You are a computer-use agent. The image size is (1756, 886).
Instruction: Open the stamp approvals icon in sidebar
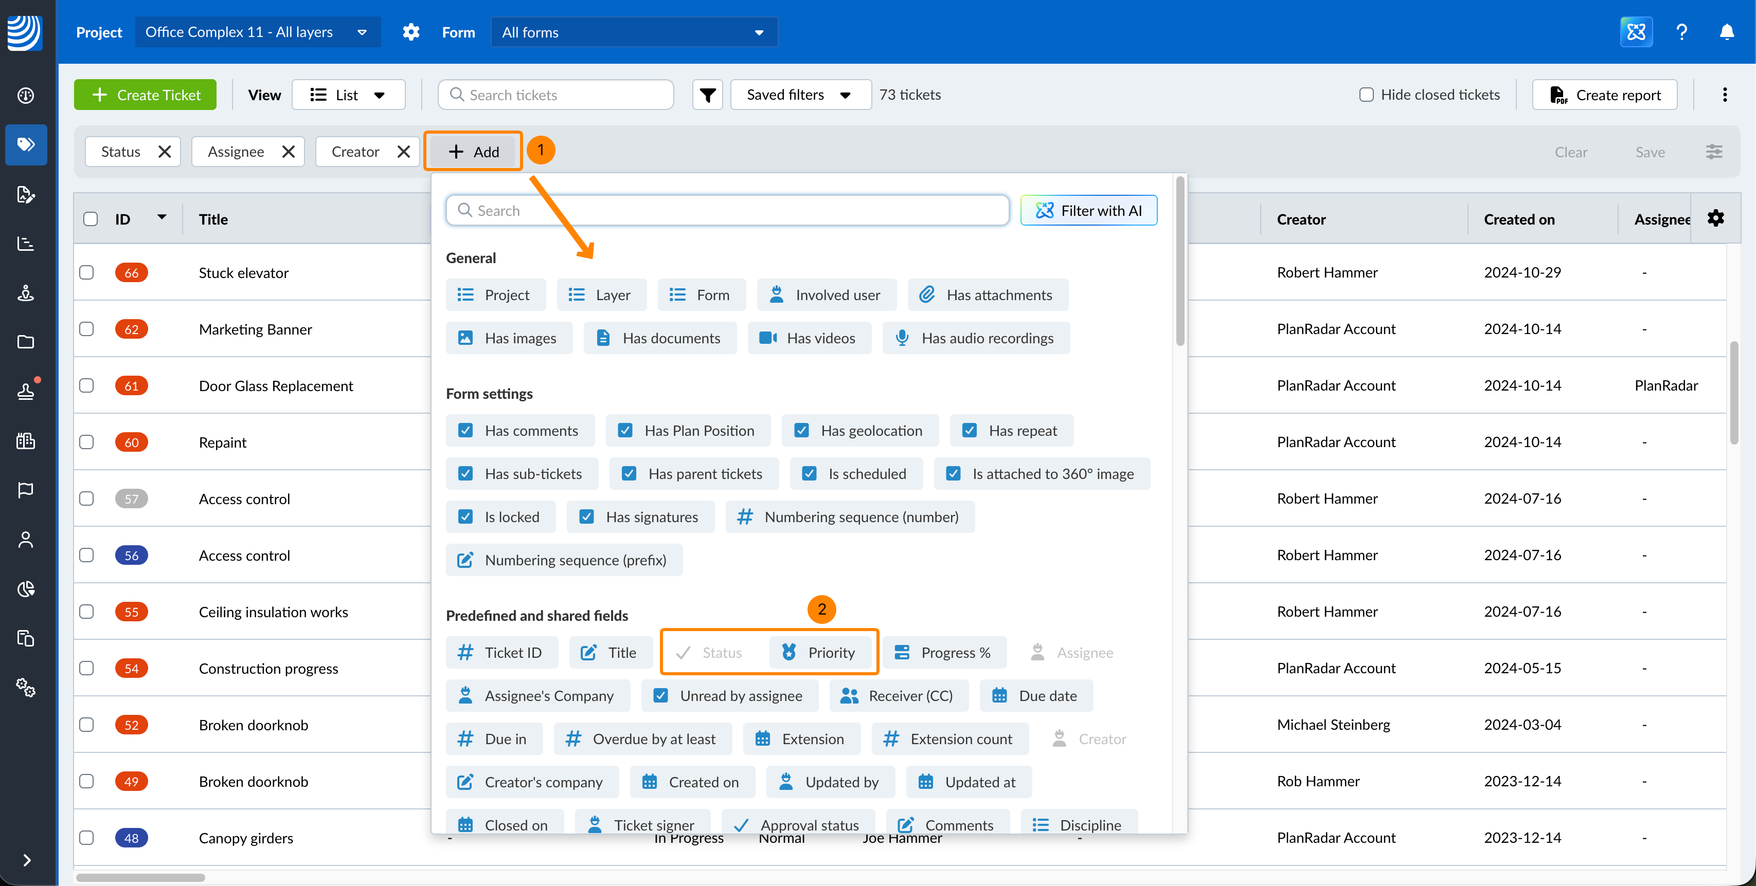tap(26, 391)
